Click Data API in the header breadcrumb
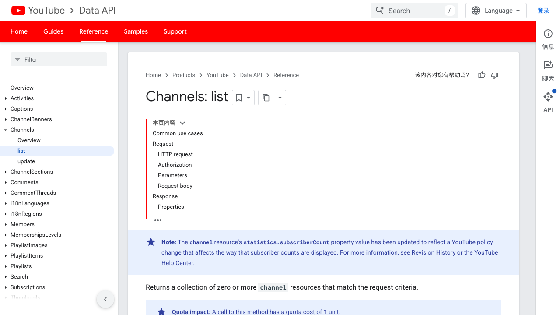The image size is (560, 315). click(97, 10)
